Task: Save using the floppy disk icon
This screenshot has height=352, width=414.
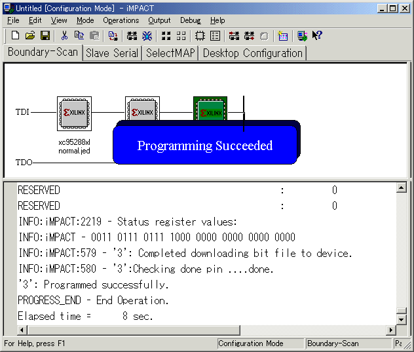Action: (45, 35)
